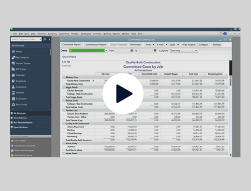Open the Bill Tracker icon
251x191 pixels.
13,69
